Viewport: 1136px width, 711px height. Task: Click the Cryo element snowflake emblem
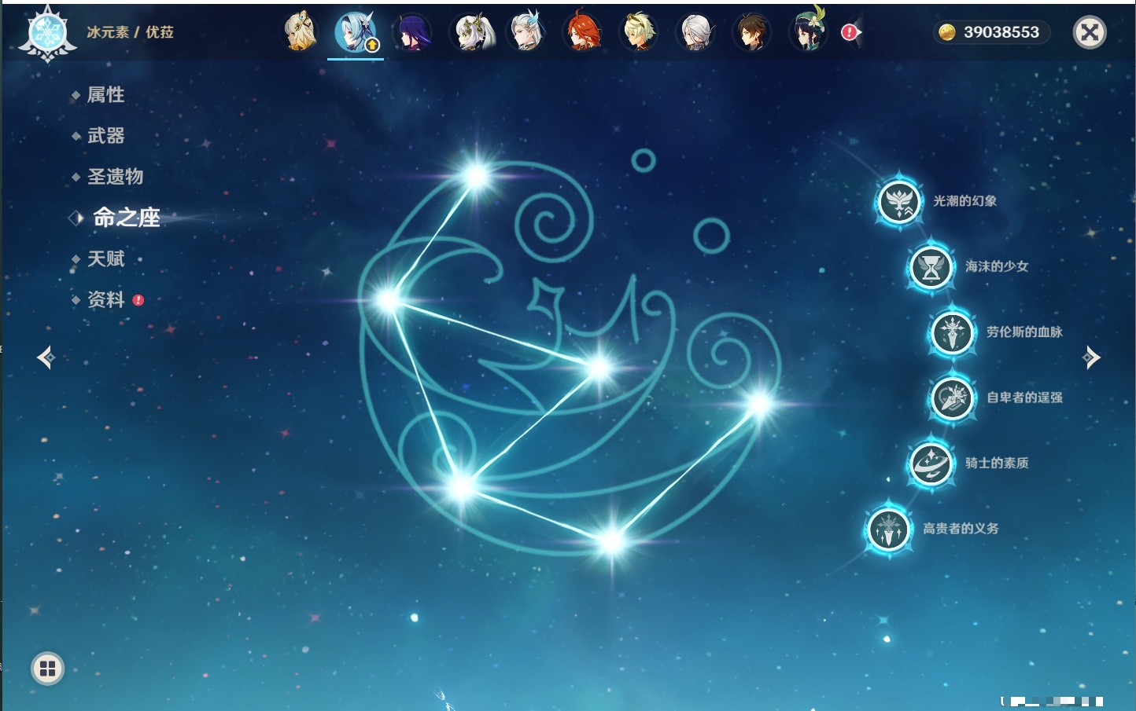pos(47,33)
